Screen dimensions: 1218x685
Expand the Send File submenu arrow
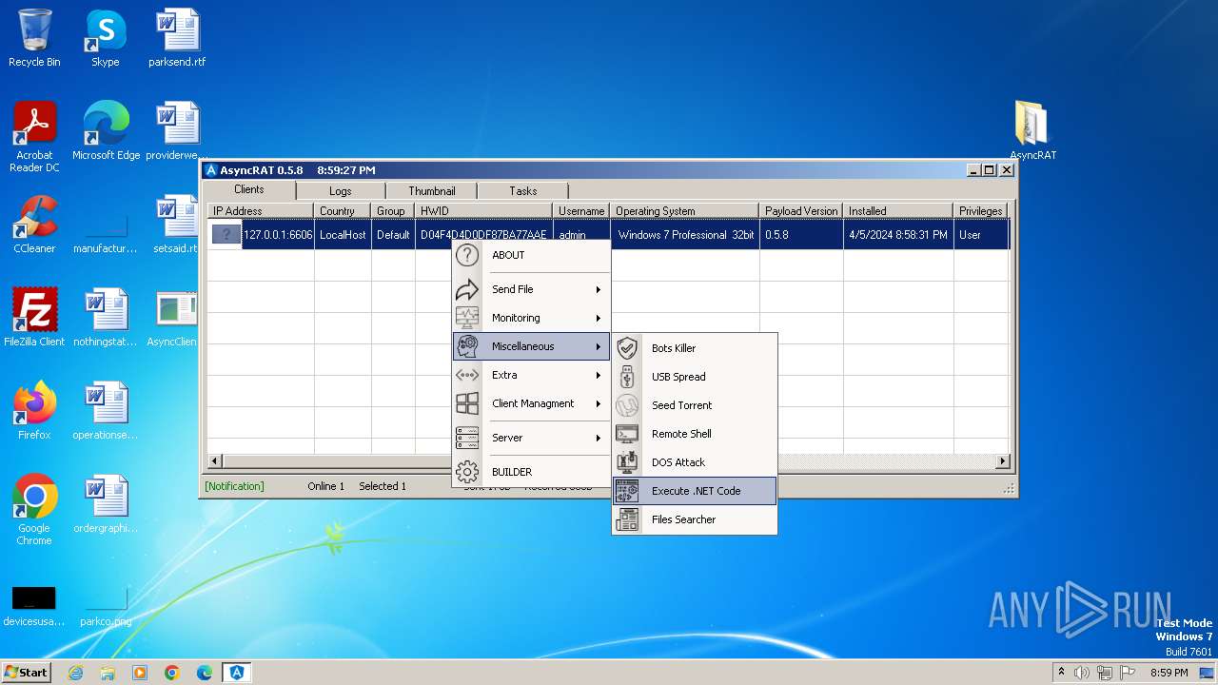point(599,289)
